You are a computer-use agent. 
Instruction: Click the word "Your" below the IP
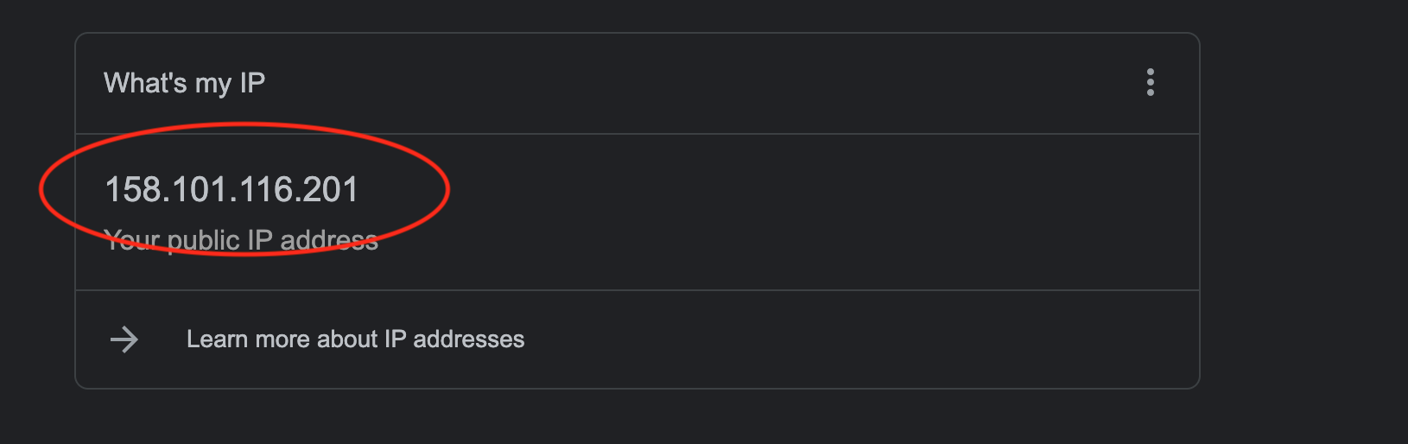point(131,240)
